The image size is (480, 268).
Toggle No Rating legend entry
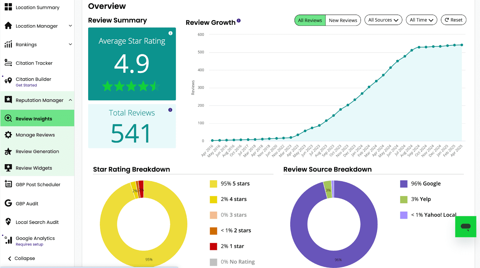click(232, 262)
